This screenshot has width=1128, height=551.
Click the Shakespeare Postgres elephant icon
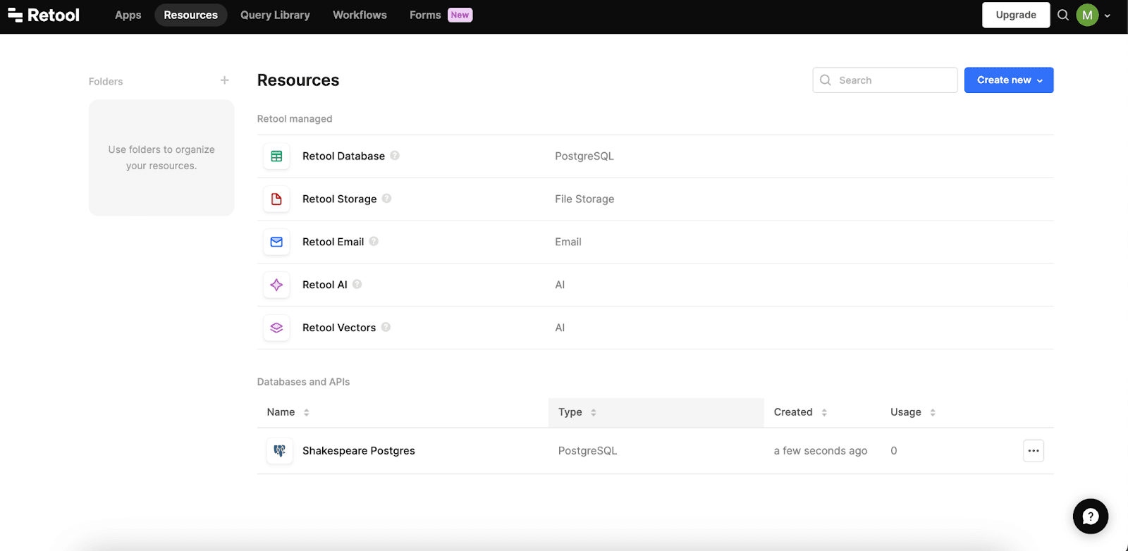[280, 451]
